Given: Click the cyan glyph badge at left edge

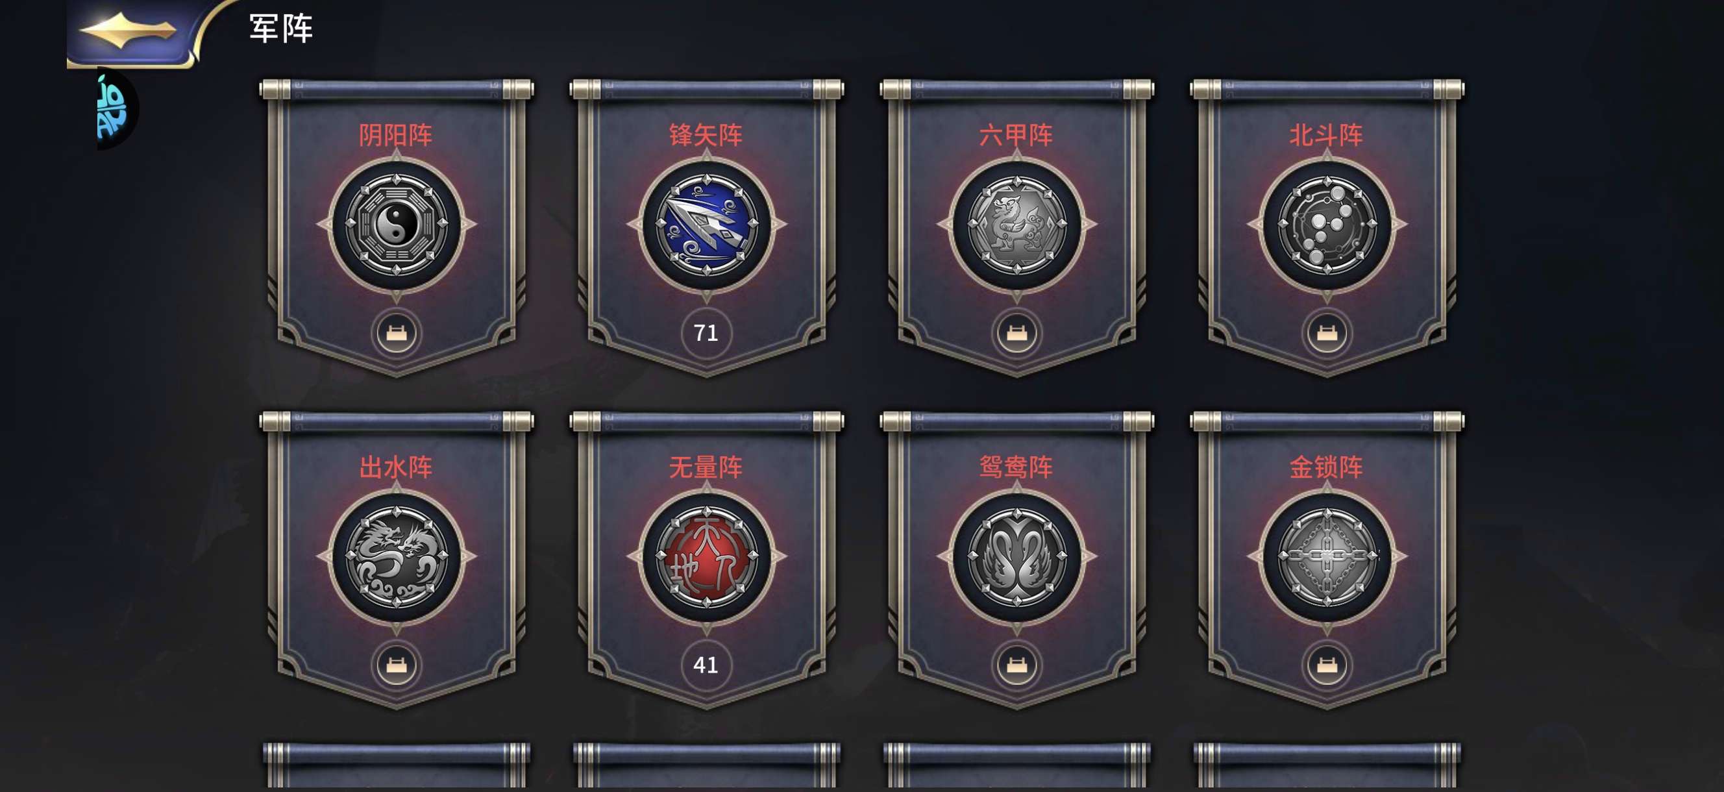Looking at the screenshot, I should [114, 108].
